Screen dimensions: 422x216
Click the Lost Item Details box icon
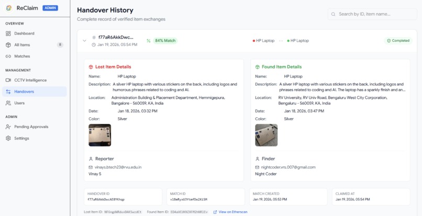pyautogui.click(x=91, y=67)
